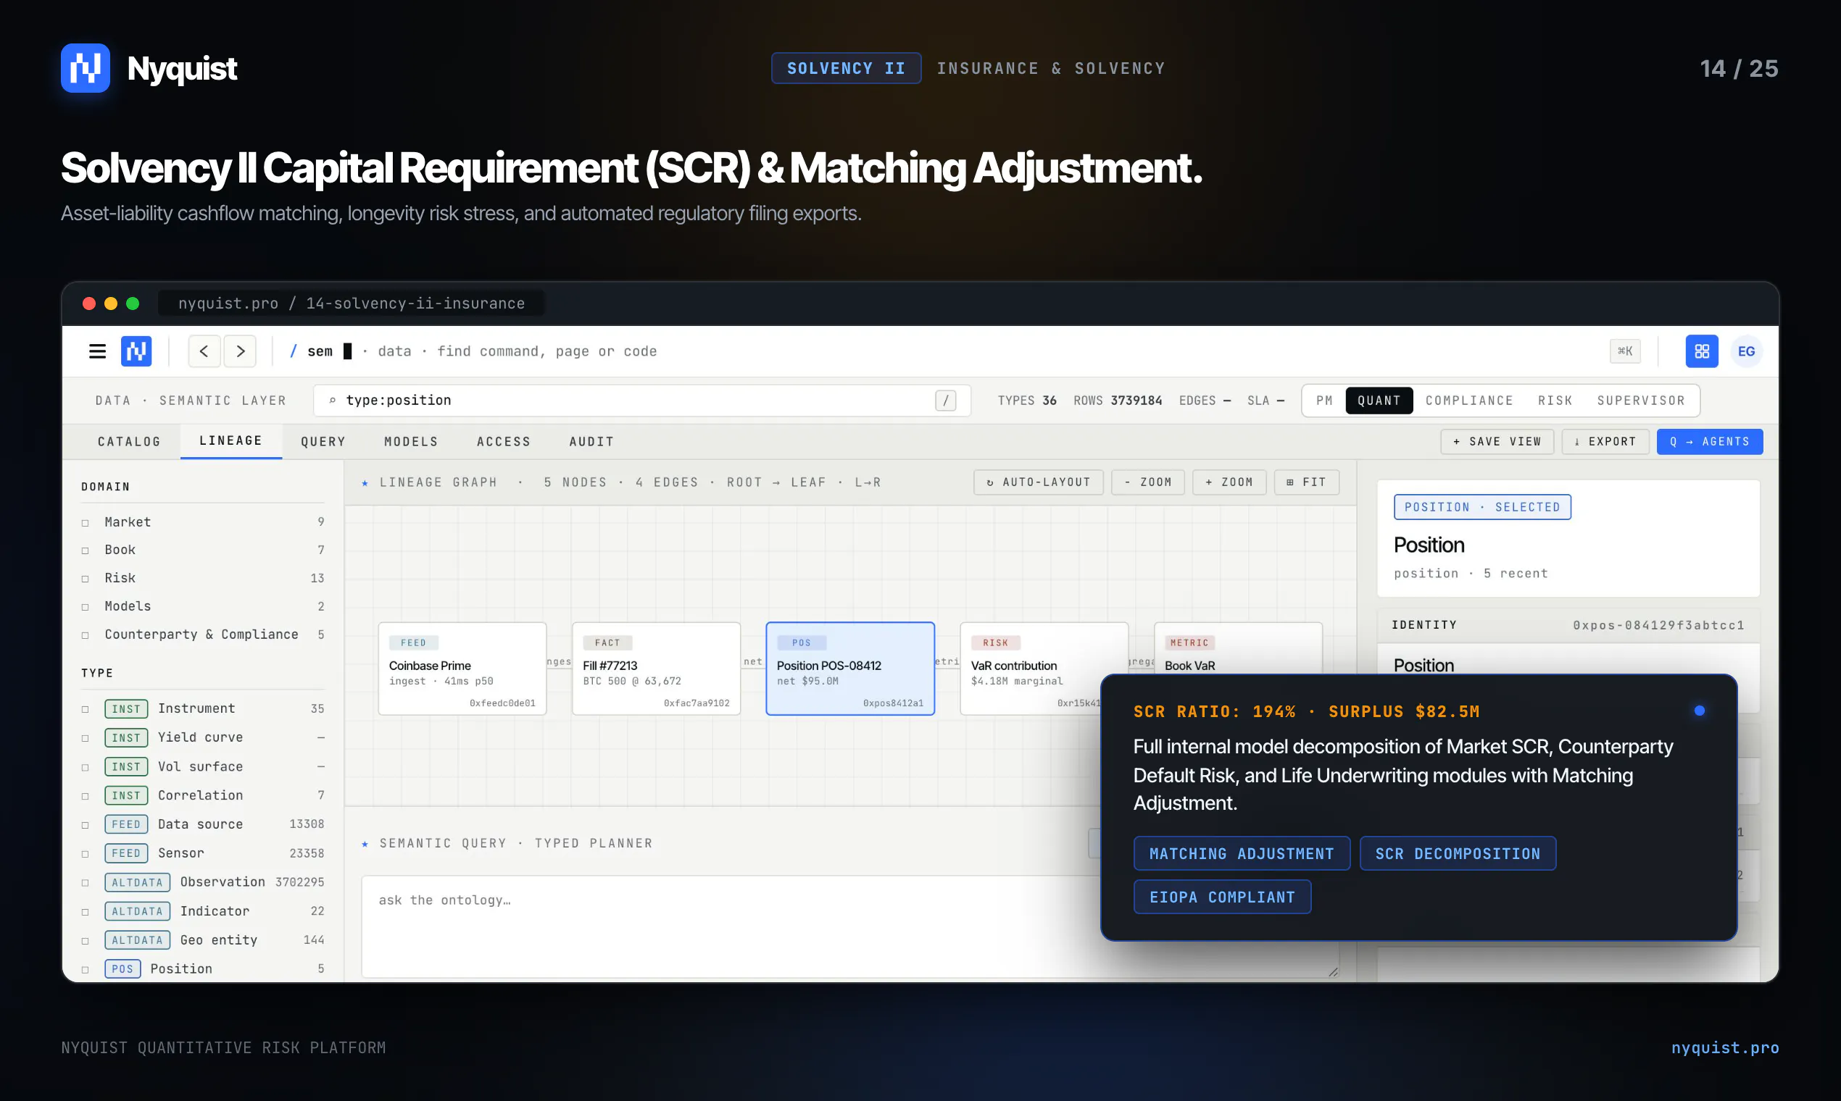Click the slash shortcut key in the search field
Screen dimensions: 1841x1101
click(945, 401)
